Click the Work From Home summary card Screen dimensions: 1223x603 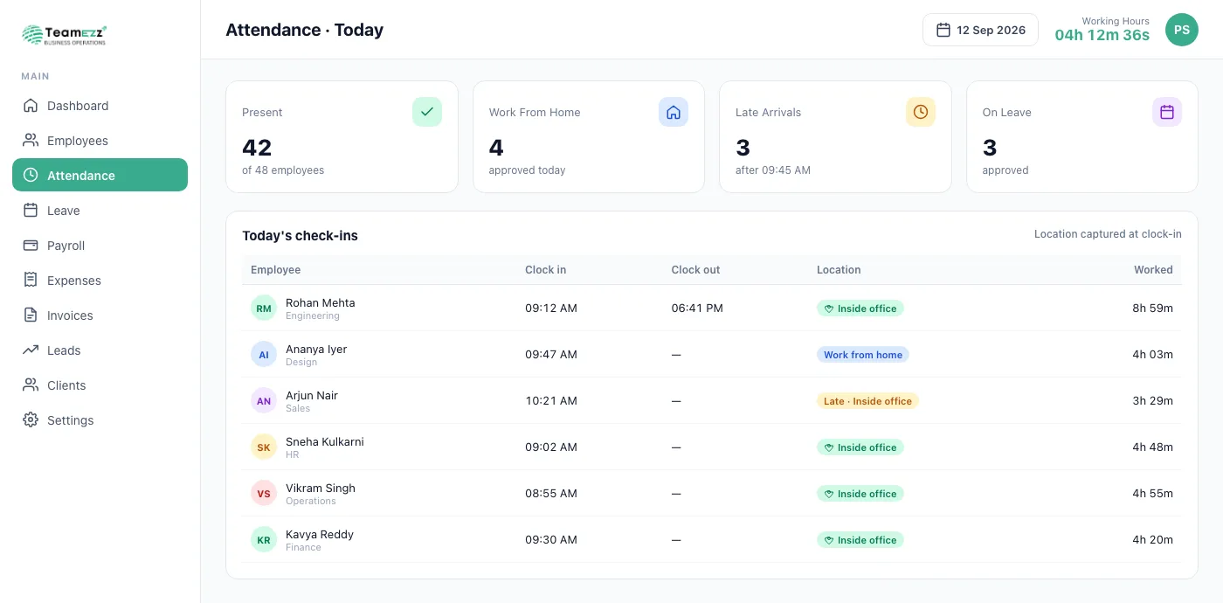click(589, 136)
